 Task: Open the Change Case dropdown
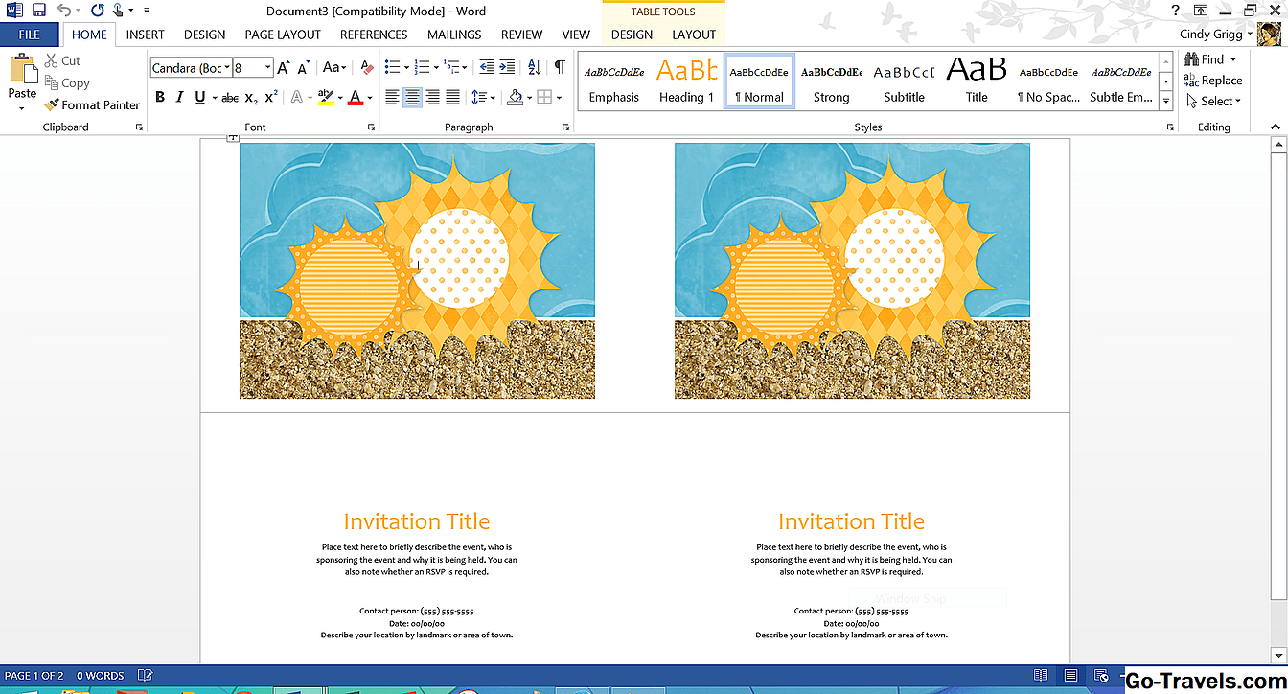click(x=333, y=68)
